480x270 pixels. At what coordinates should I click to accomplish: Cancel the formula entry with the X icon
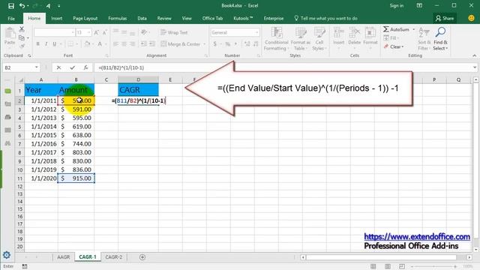[58, 67]
